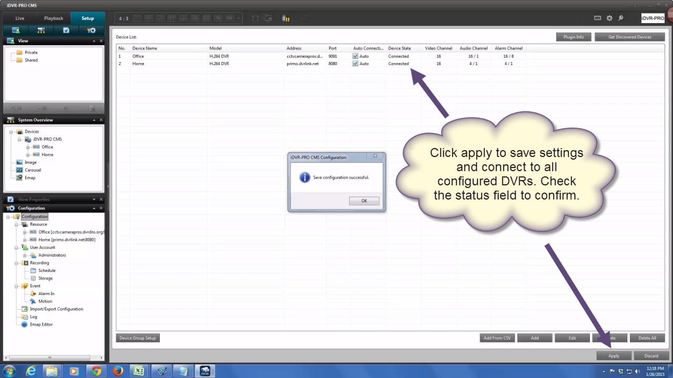This screenshot has width=673, height=378.
Task: Collapse the Resource node in Configuration
Action: coord(16,224)
